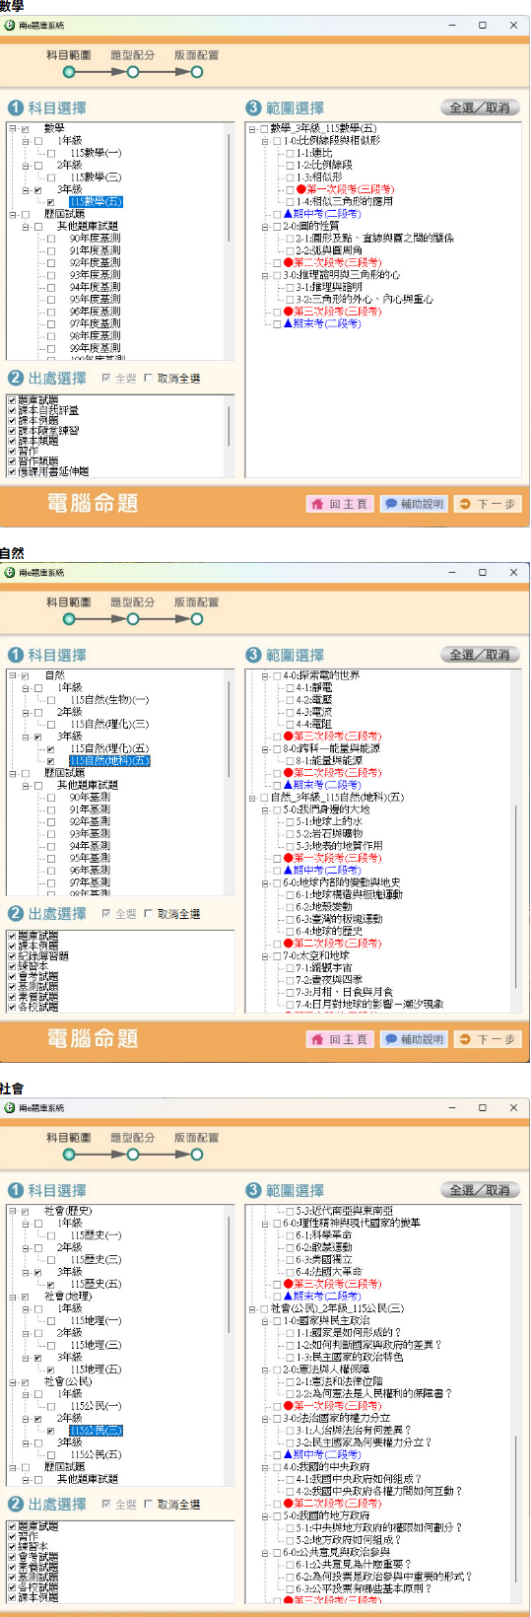Select 題型配分 step label in 自然 window
This screenshot has width=531, height=1617.
click(133, 602)
